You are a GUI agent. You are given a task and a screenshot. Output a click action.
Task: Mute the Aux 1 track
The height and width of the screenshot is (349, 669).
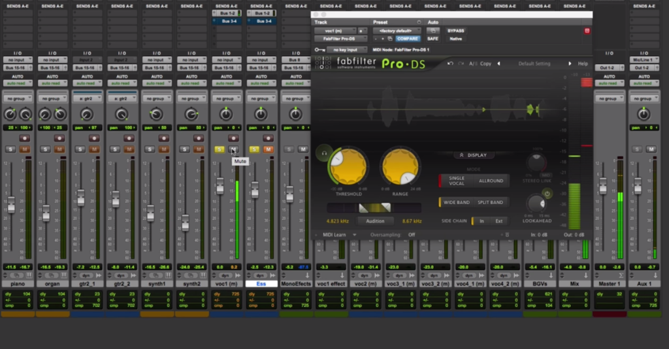(651, 149)
